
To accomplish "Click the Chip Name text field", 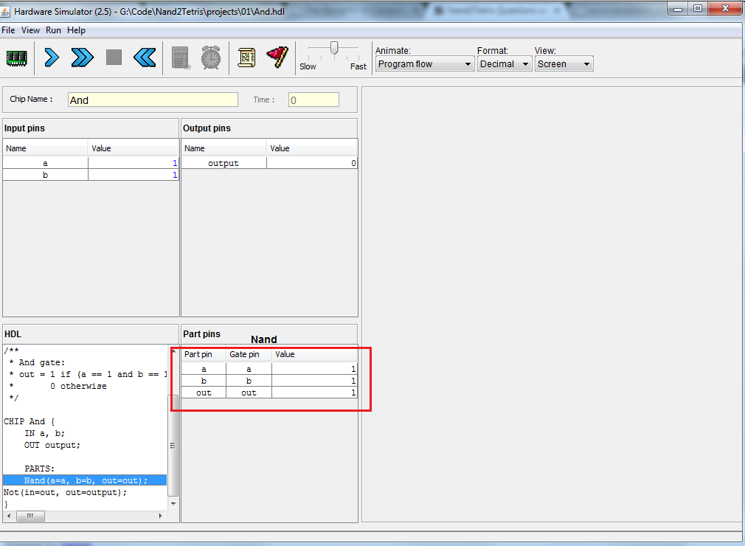I will point(153,100).
